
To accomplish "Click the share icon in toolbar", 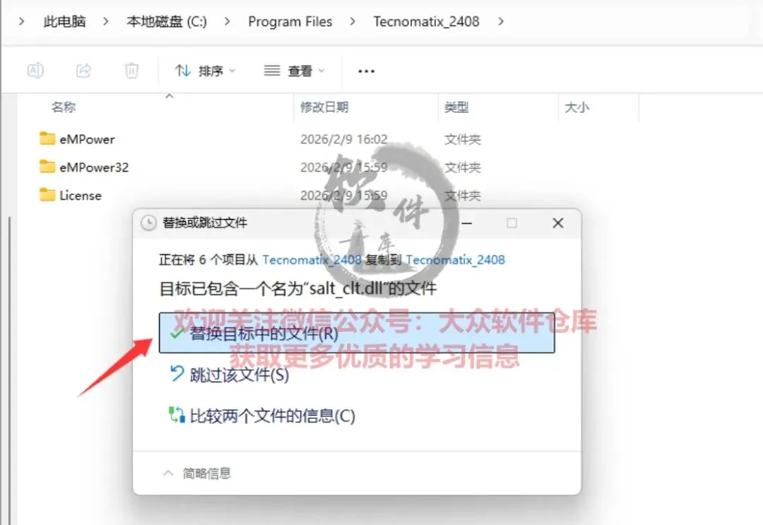I will [x=83, y=71].
